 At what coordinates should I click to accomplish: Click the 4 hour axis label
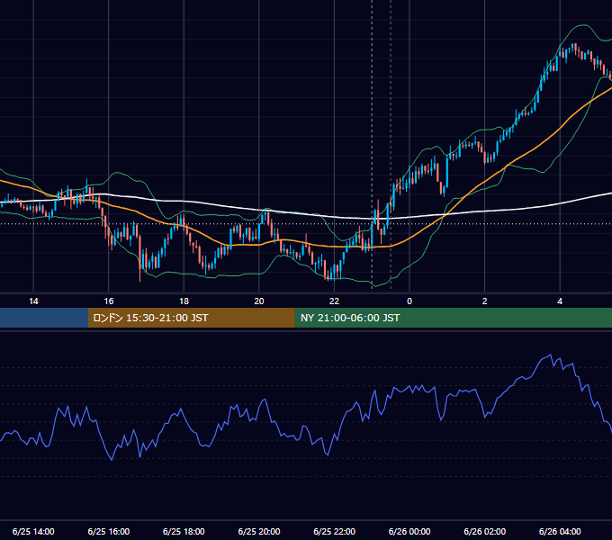[560, 301]
